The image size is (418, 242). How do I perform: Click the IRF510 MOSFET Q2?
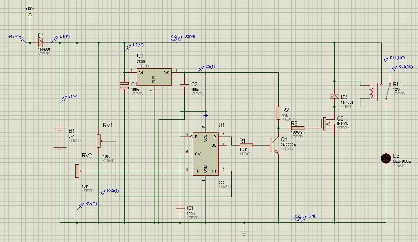click(x=325, y=124)
